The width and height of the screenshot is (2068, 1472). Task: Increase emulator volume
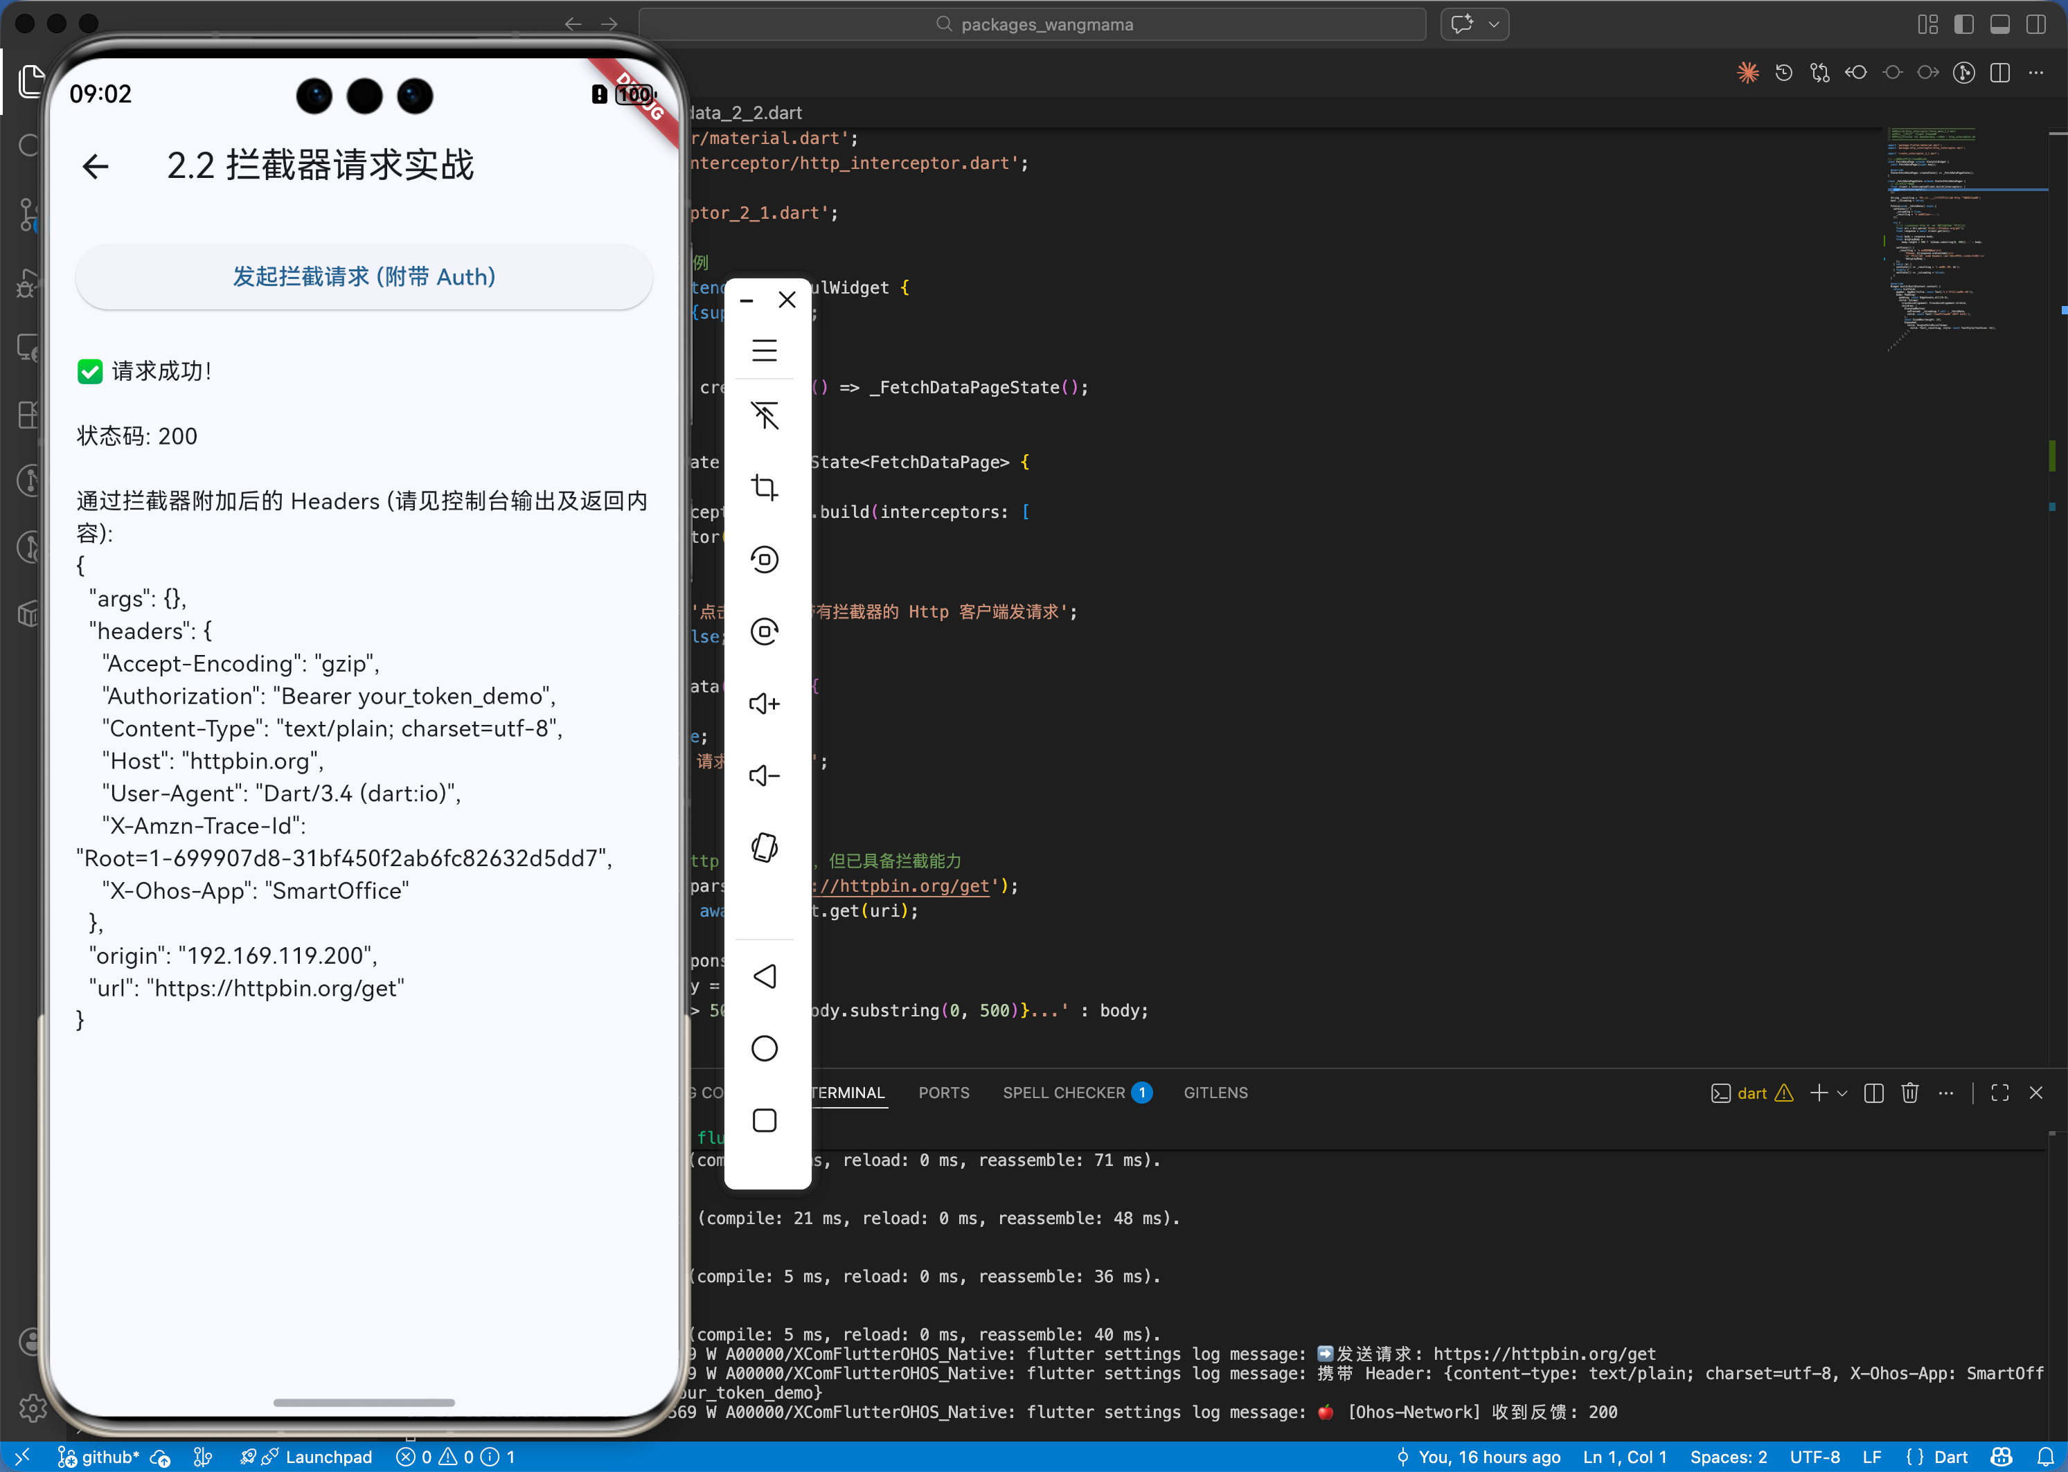pyautogui.click(x=765, y=703)
